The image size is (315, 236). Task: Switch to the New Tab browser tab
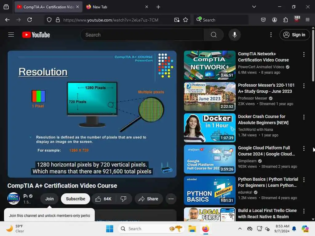pos(118,7)
